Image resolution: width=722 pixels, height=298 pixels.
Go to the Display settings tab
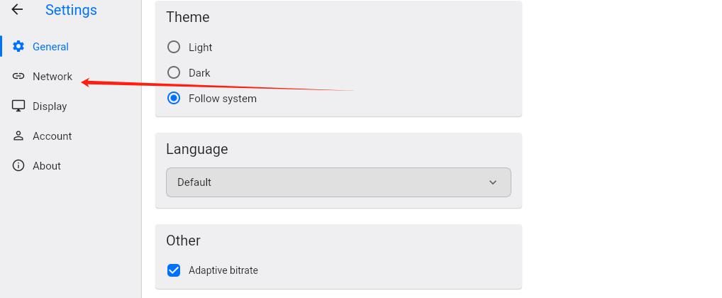[50, 106]
